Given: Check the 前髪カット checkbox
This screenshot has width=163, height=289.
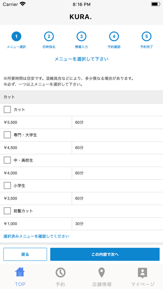Looking at the screenshot, I should [7, 211].
